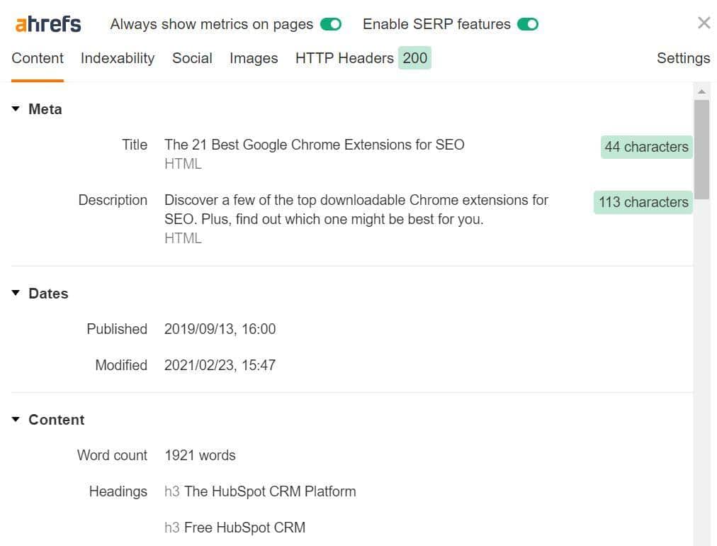The height and width of the screenshot is (546, 717).
Task: Click the Headings label
Action: coord(118,491)
